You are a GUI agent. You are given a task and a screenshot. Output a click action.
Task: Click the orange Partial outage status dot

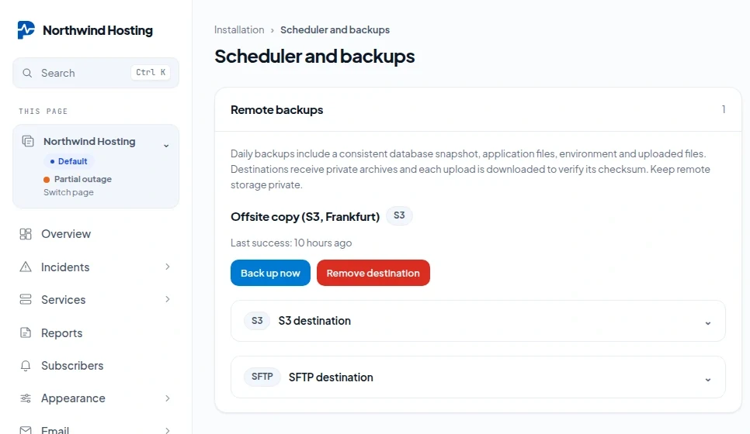point(47,180)
